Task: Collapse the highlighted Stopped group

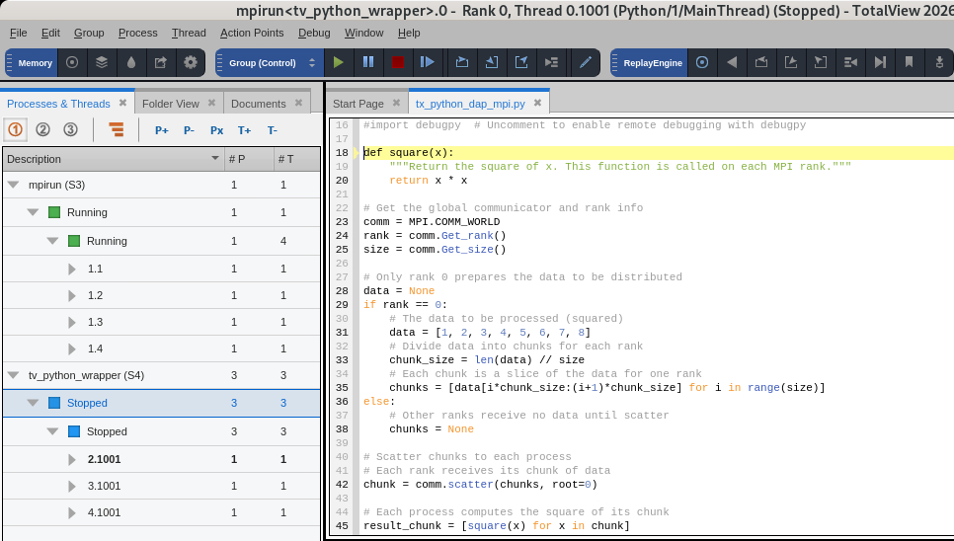Action: click(x=33, y=403)
